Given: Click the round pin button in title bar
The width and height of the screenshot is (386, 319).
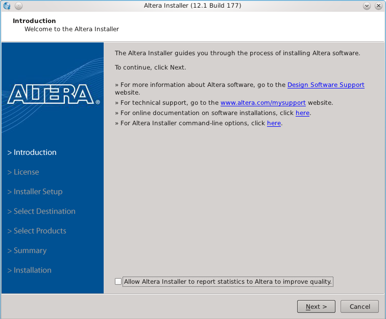Looking at the screenshot, I should pos(18,6).
